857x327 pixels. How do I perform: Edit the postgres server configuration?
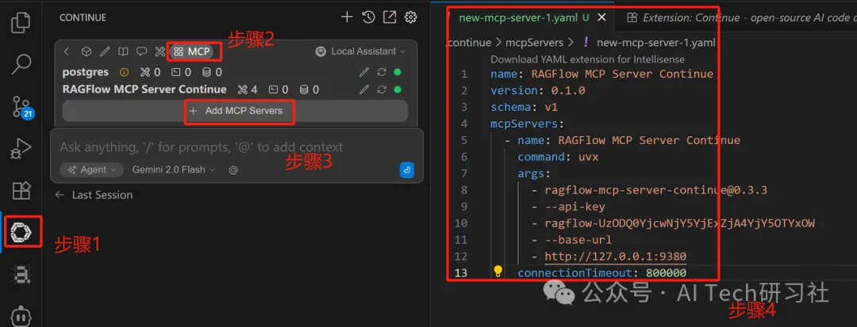coord(364,72)
